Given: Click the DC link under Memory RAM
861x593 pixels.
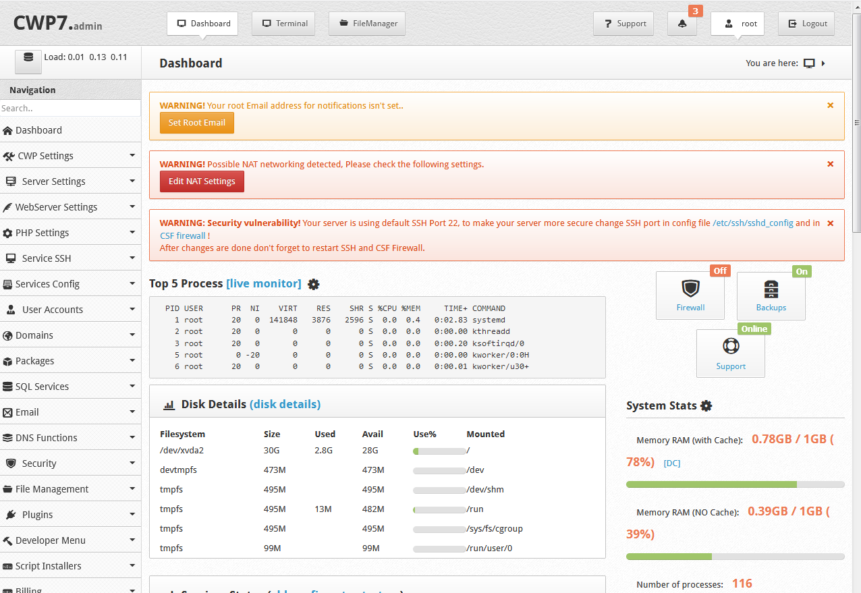Looking at the screenshot, I should (672, 463).
